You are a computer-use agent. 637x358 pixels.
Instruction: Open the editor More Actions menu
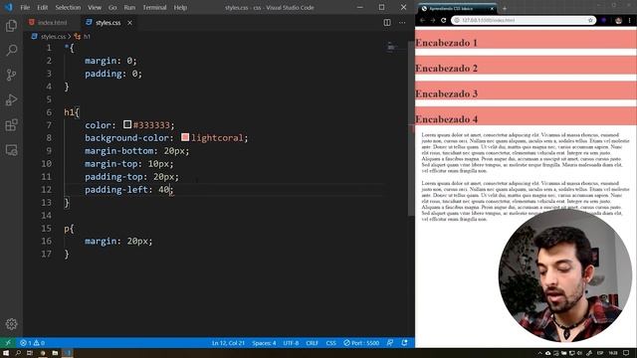pyautogui.click(x=402, y=23)
